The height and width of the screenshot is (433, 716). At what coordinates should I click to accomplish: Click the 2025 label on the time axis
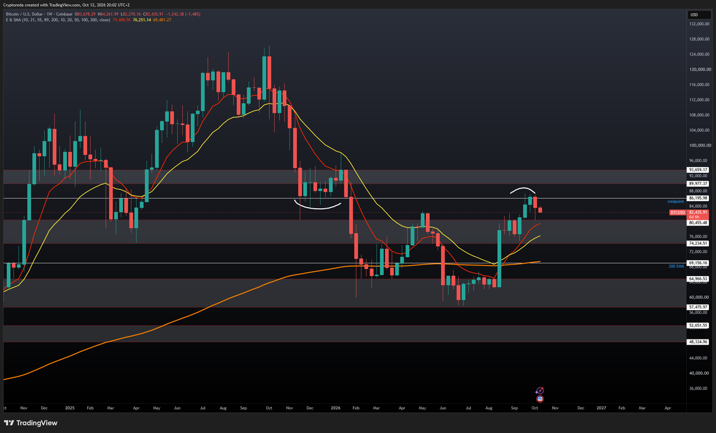point(69,408)
